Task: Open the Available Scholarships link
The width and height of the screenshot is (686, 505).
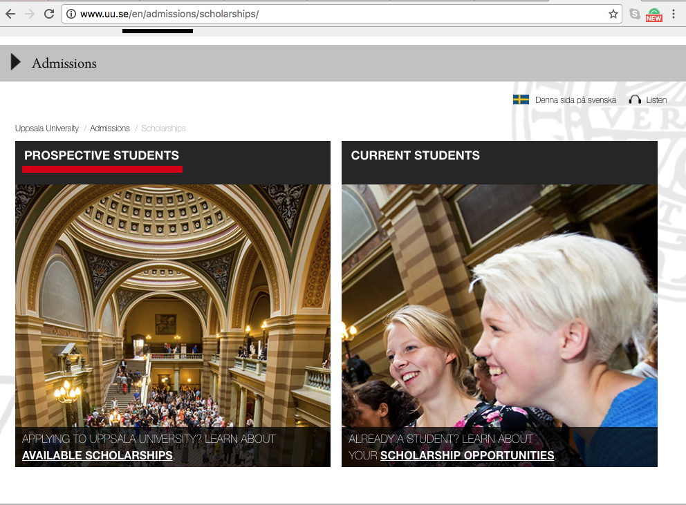Action: click(97, 455)
